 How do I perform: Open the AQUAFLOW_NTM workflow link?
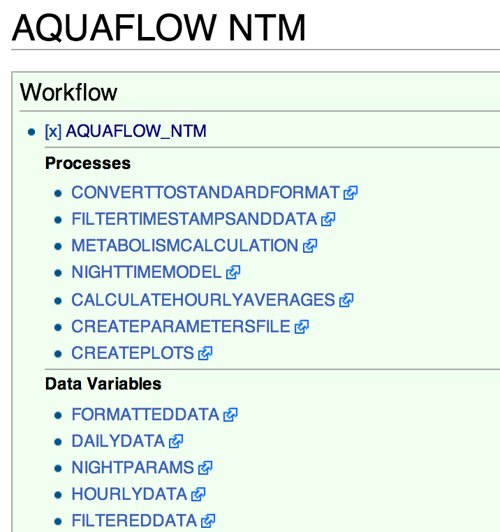[136, 131]
